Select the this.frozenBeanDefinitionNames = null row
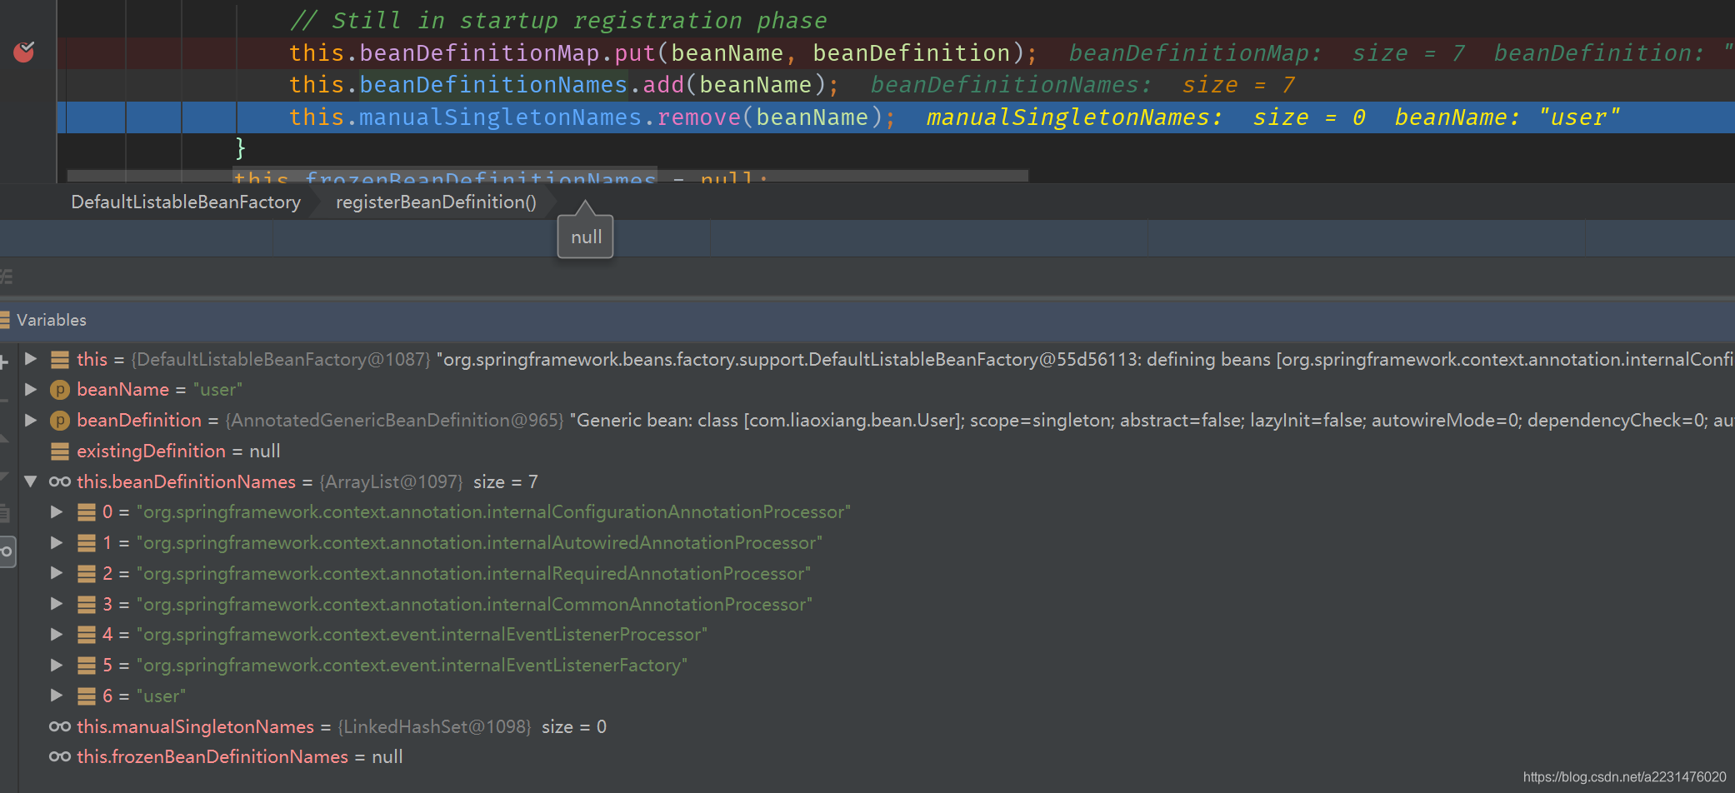 pyautogui.click(x=876, y=756)
